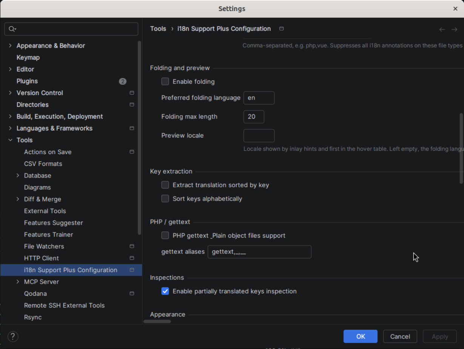This screenshot has width=464, height=349.
Task: Select Actions on Save
Action: pyautogui.click(x=48, y=152)
